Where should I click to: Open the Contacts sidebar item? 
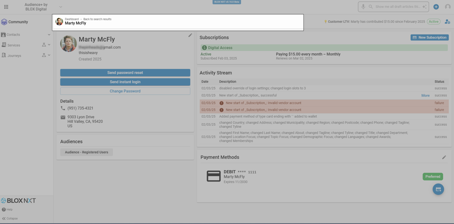13,35
